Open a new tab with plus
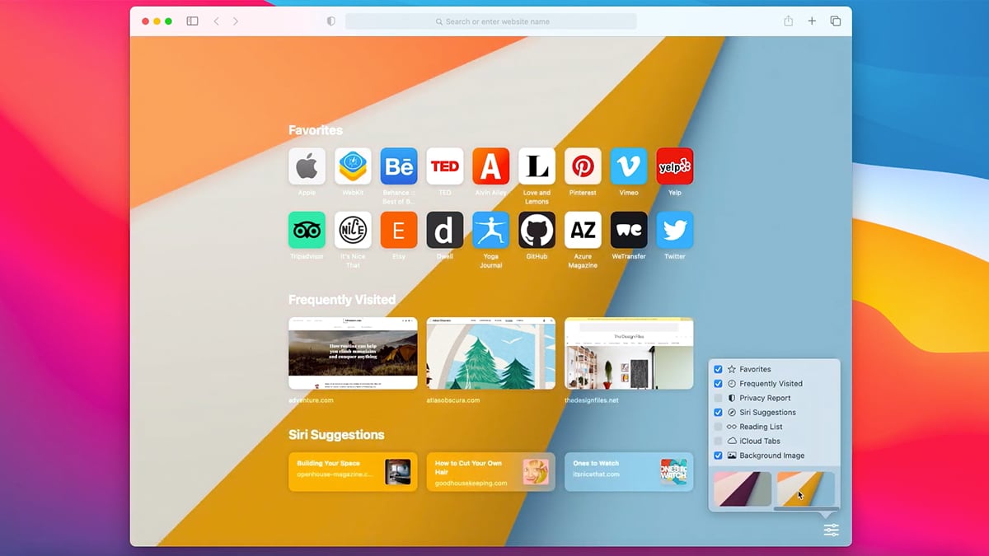The width and height of the screenshot is (989, 556). click(812, 21)
